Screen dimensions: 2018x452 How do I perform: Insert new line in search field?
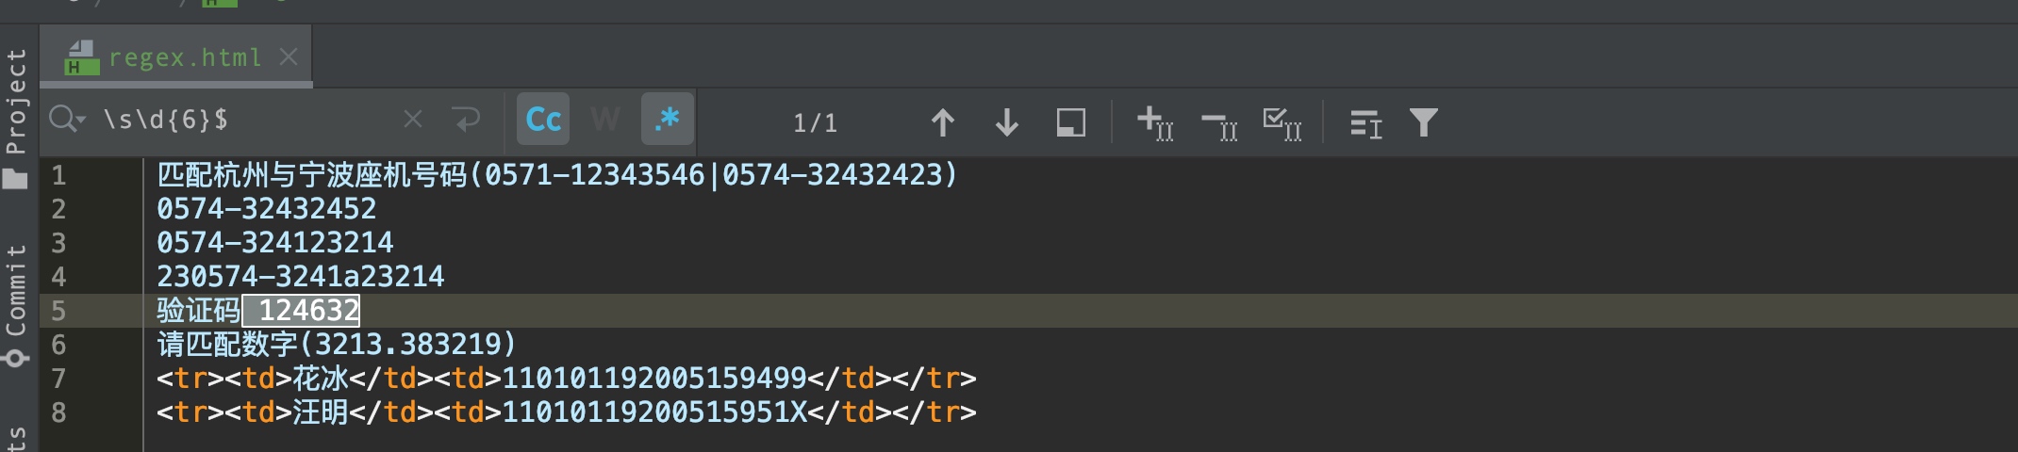click(466, 120)
